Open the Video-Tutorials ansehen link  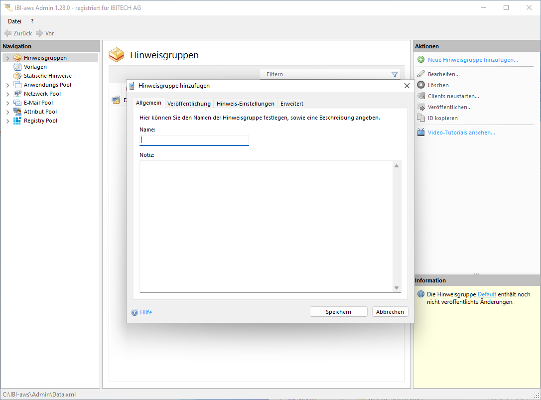461,133
